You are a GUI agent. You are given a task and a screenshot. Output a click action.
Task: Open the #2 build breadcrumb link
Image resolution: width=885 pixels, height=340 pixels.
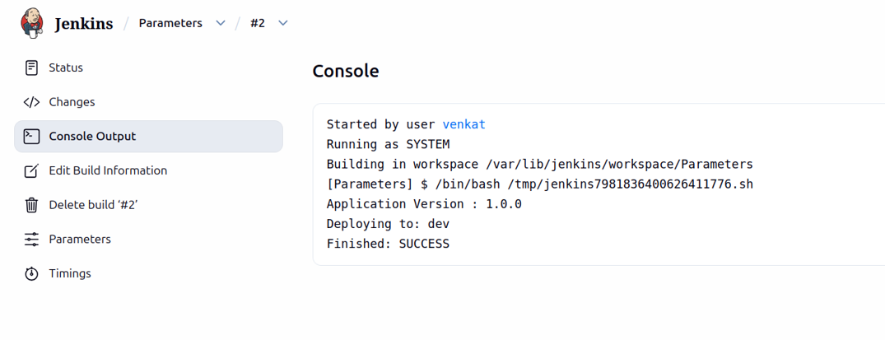coord(258,23)
